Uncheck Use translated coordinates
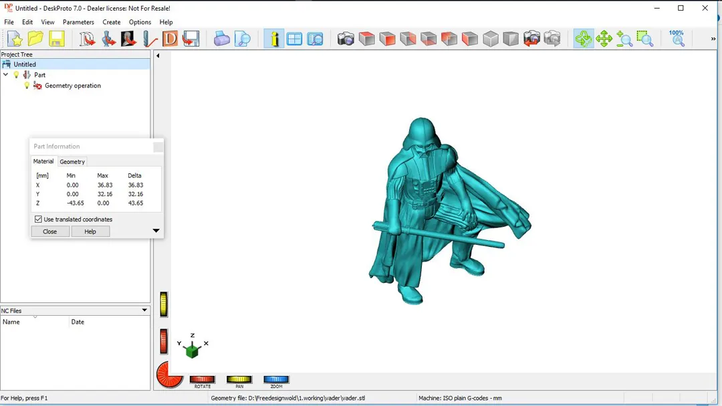This screenshot has width=722, height=406. click(38, 219)
